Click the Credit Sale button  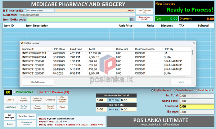(50, 100)
